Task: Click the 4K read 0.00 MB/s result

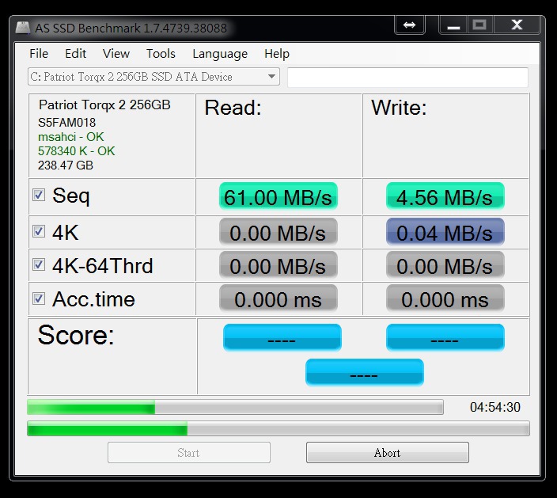Action: 278,232
